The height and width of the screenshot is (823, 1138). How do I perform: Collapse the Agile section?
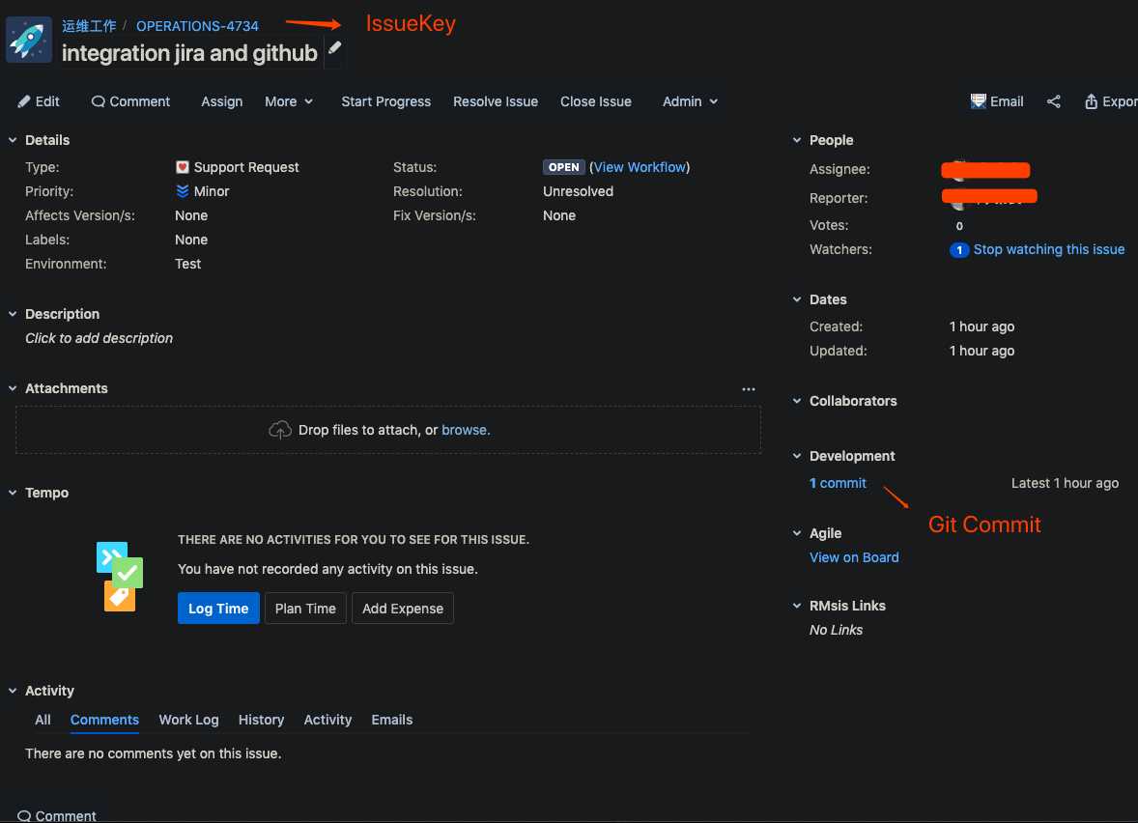(x=797, y=533)
